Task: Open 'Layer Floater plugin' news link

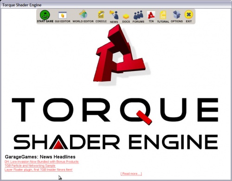Action: [x=39, y=169]
